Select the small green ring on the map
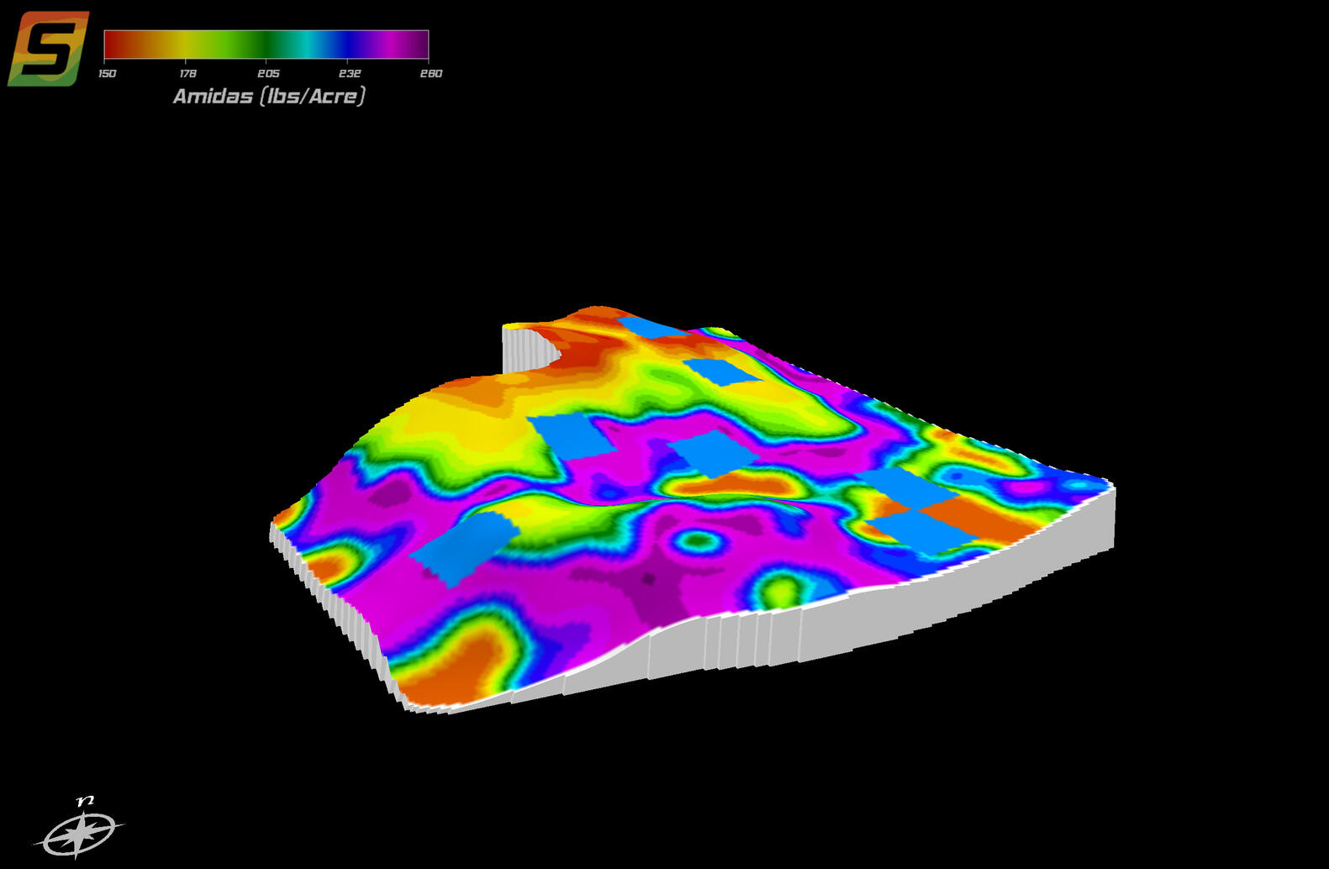This screenshot has height=869, width=1329. click(696, 540)
